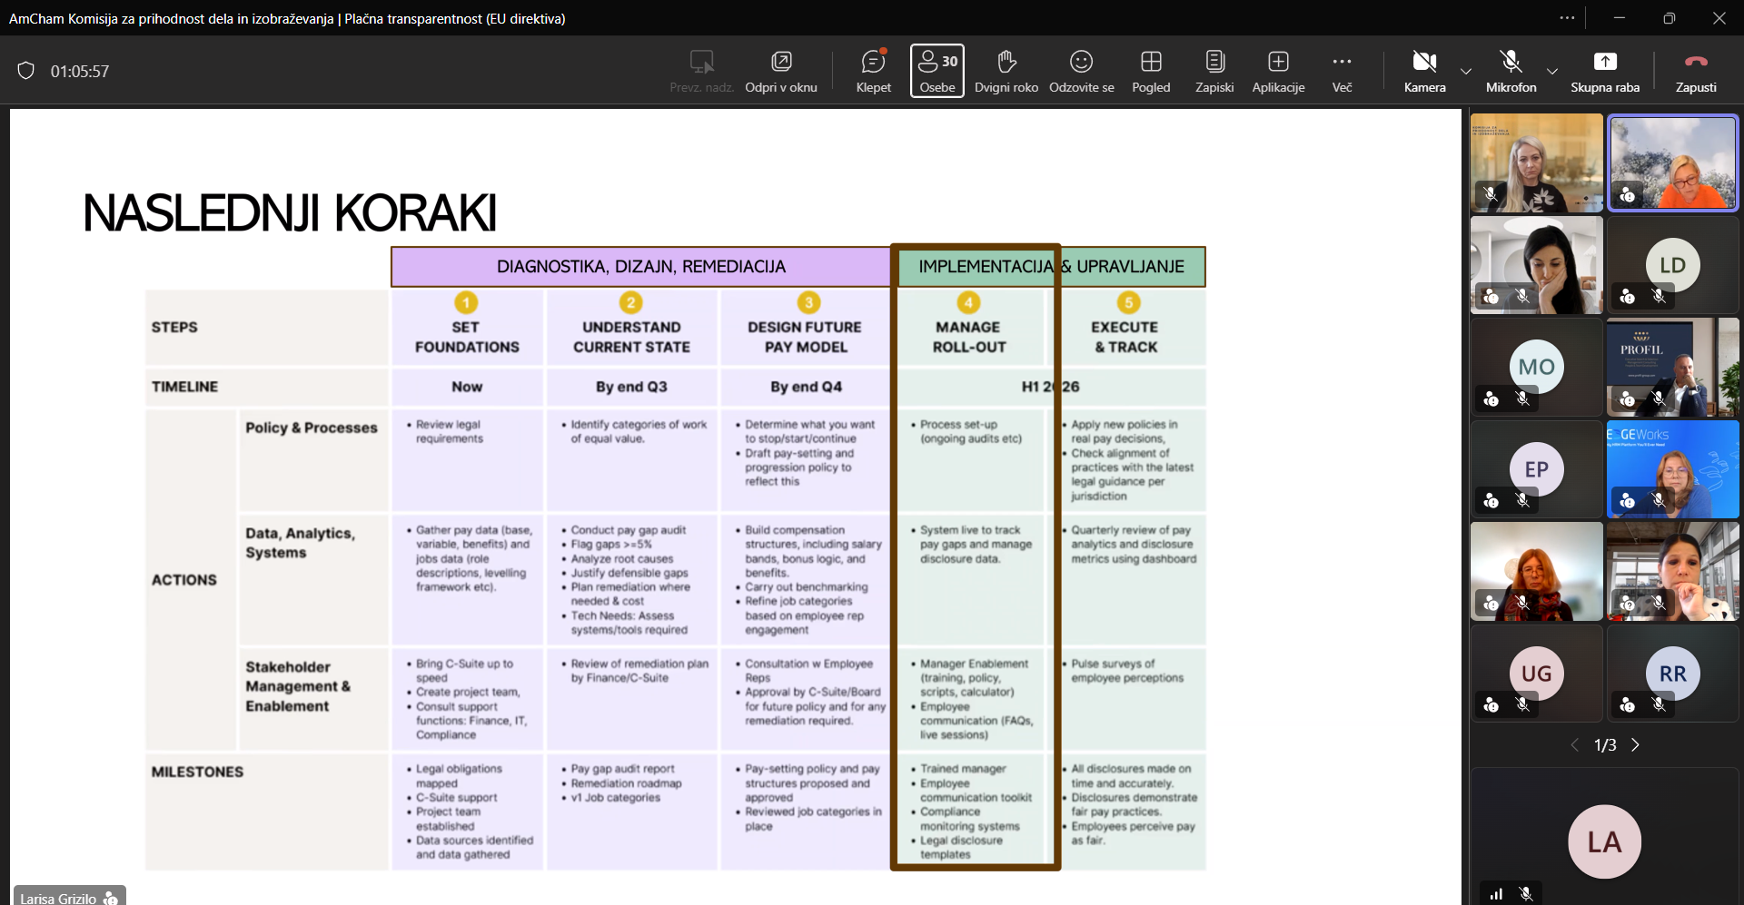Go to next participants page
Image resolution: width=1744 pixels, height=905 pixels.
(x=1636, y=745)
